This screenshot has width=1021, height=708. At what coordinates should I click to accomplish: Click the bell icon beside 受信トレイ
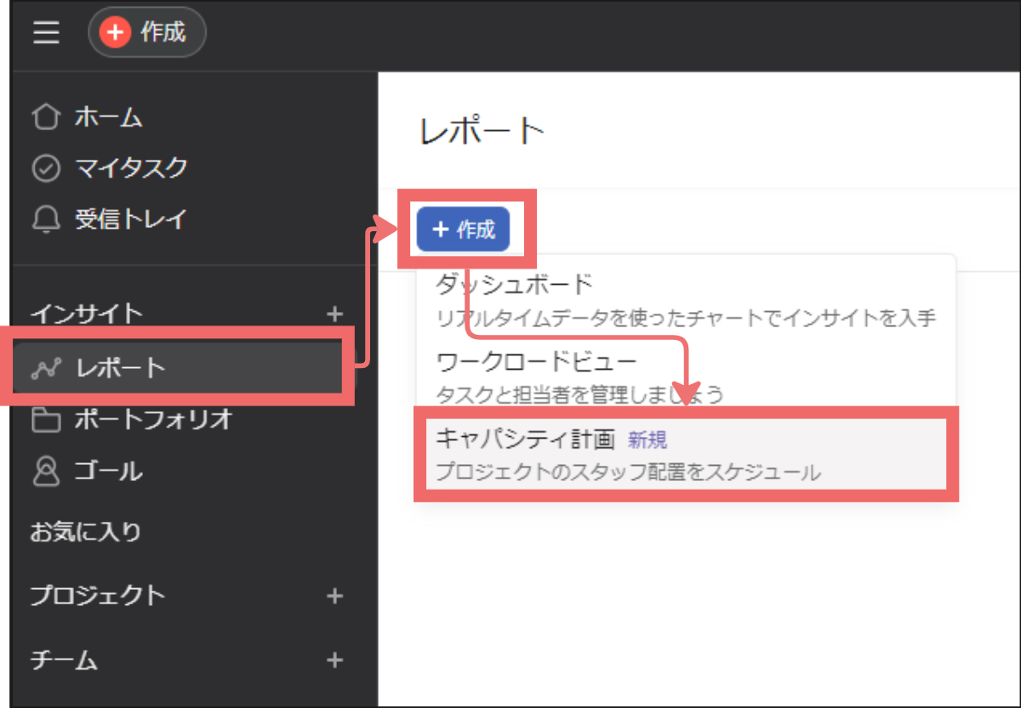[46, 220]
